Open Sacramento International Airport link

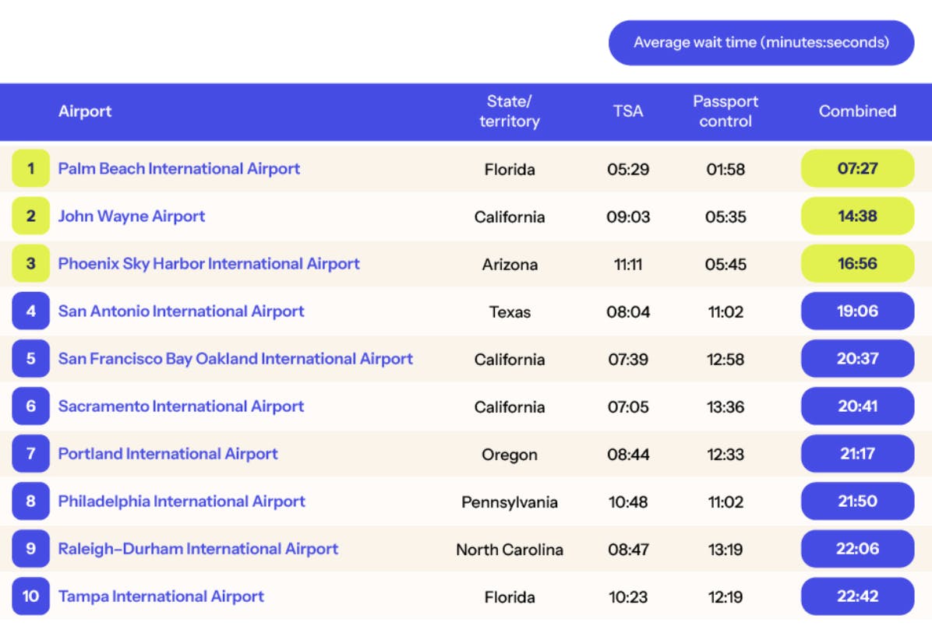pyautogui.click(x=181, y=406)
